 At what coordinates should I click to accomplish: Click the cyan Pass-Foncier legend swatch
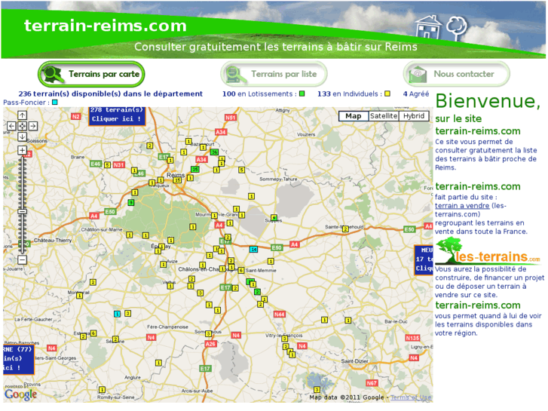click(55, 103)
